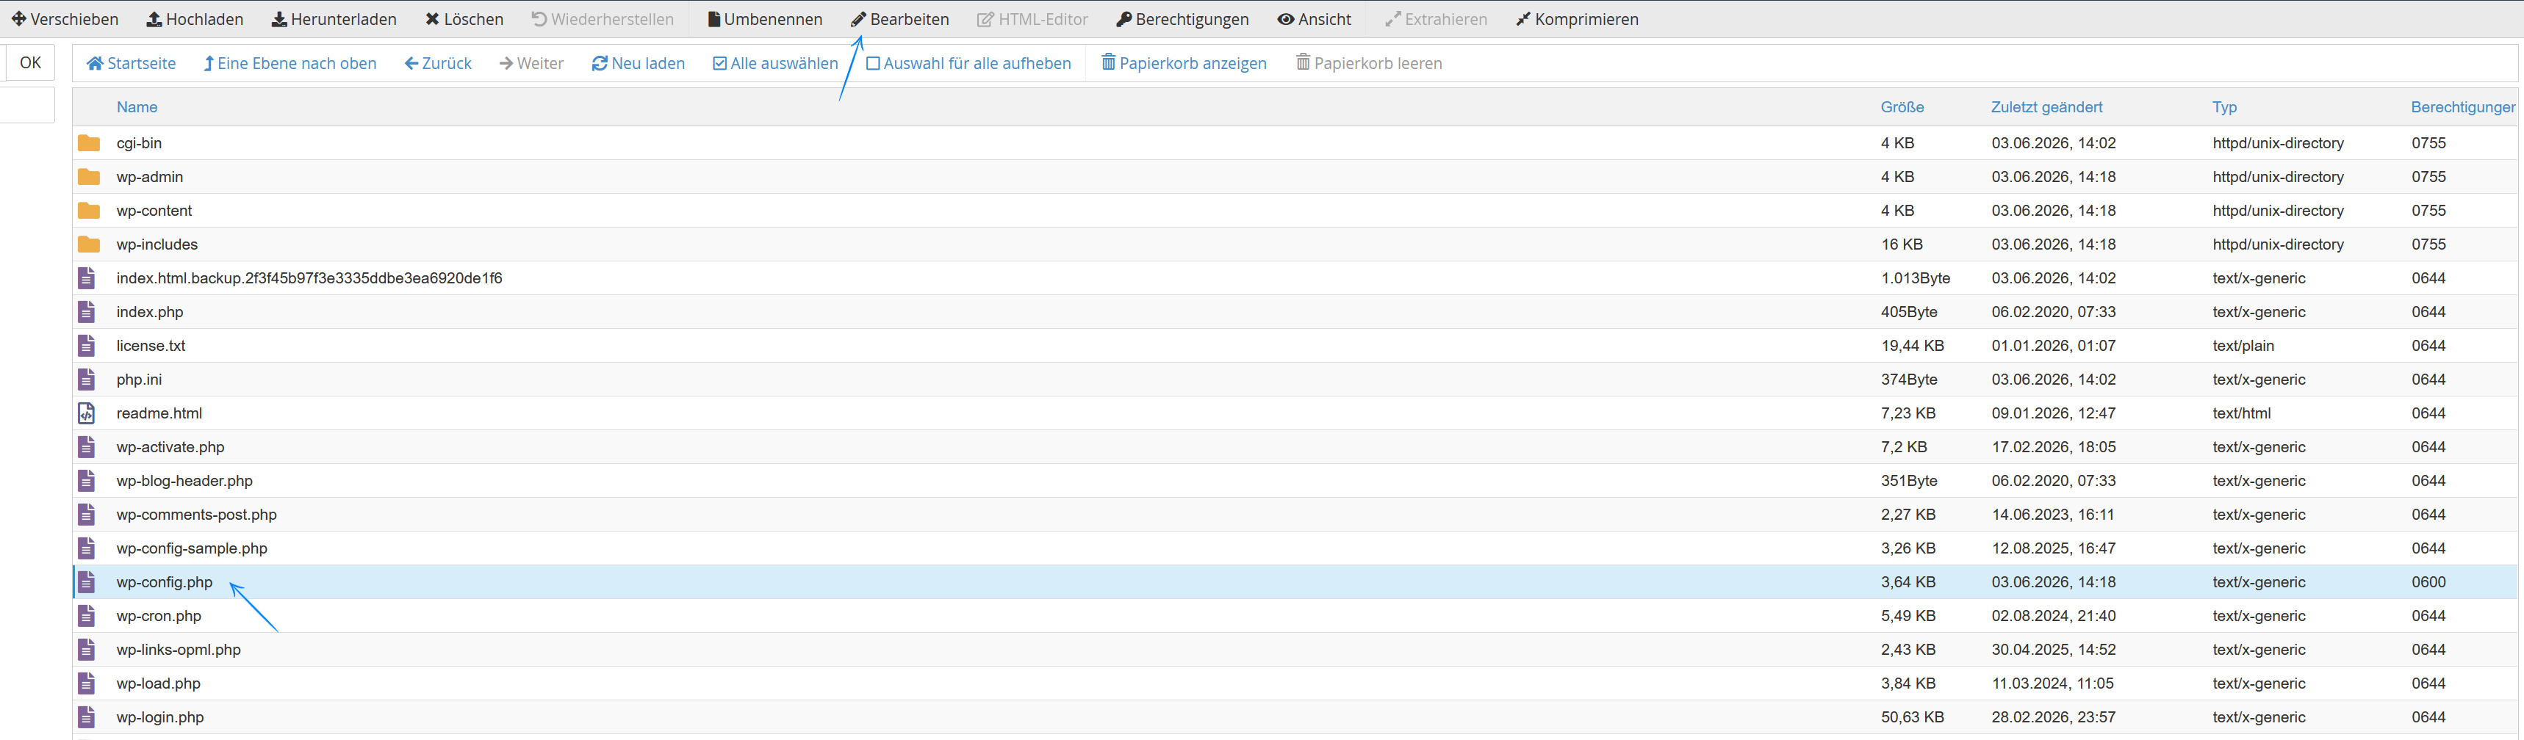The image size is (2524, 740).
Task: Sort by the Name column header
Action: [137, 108]
